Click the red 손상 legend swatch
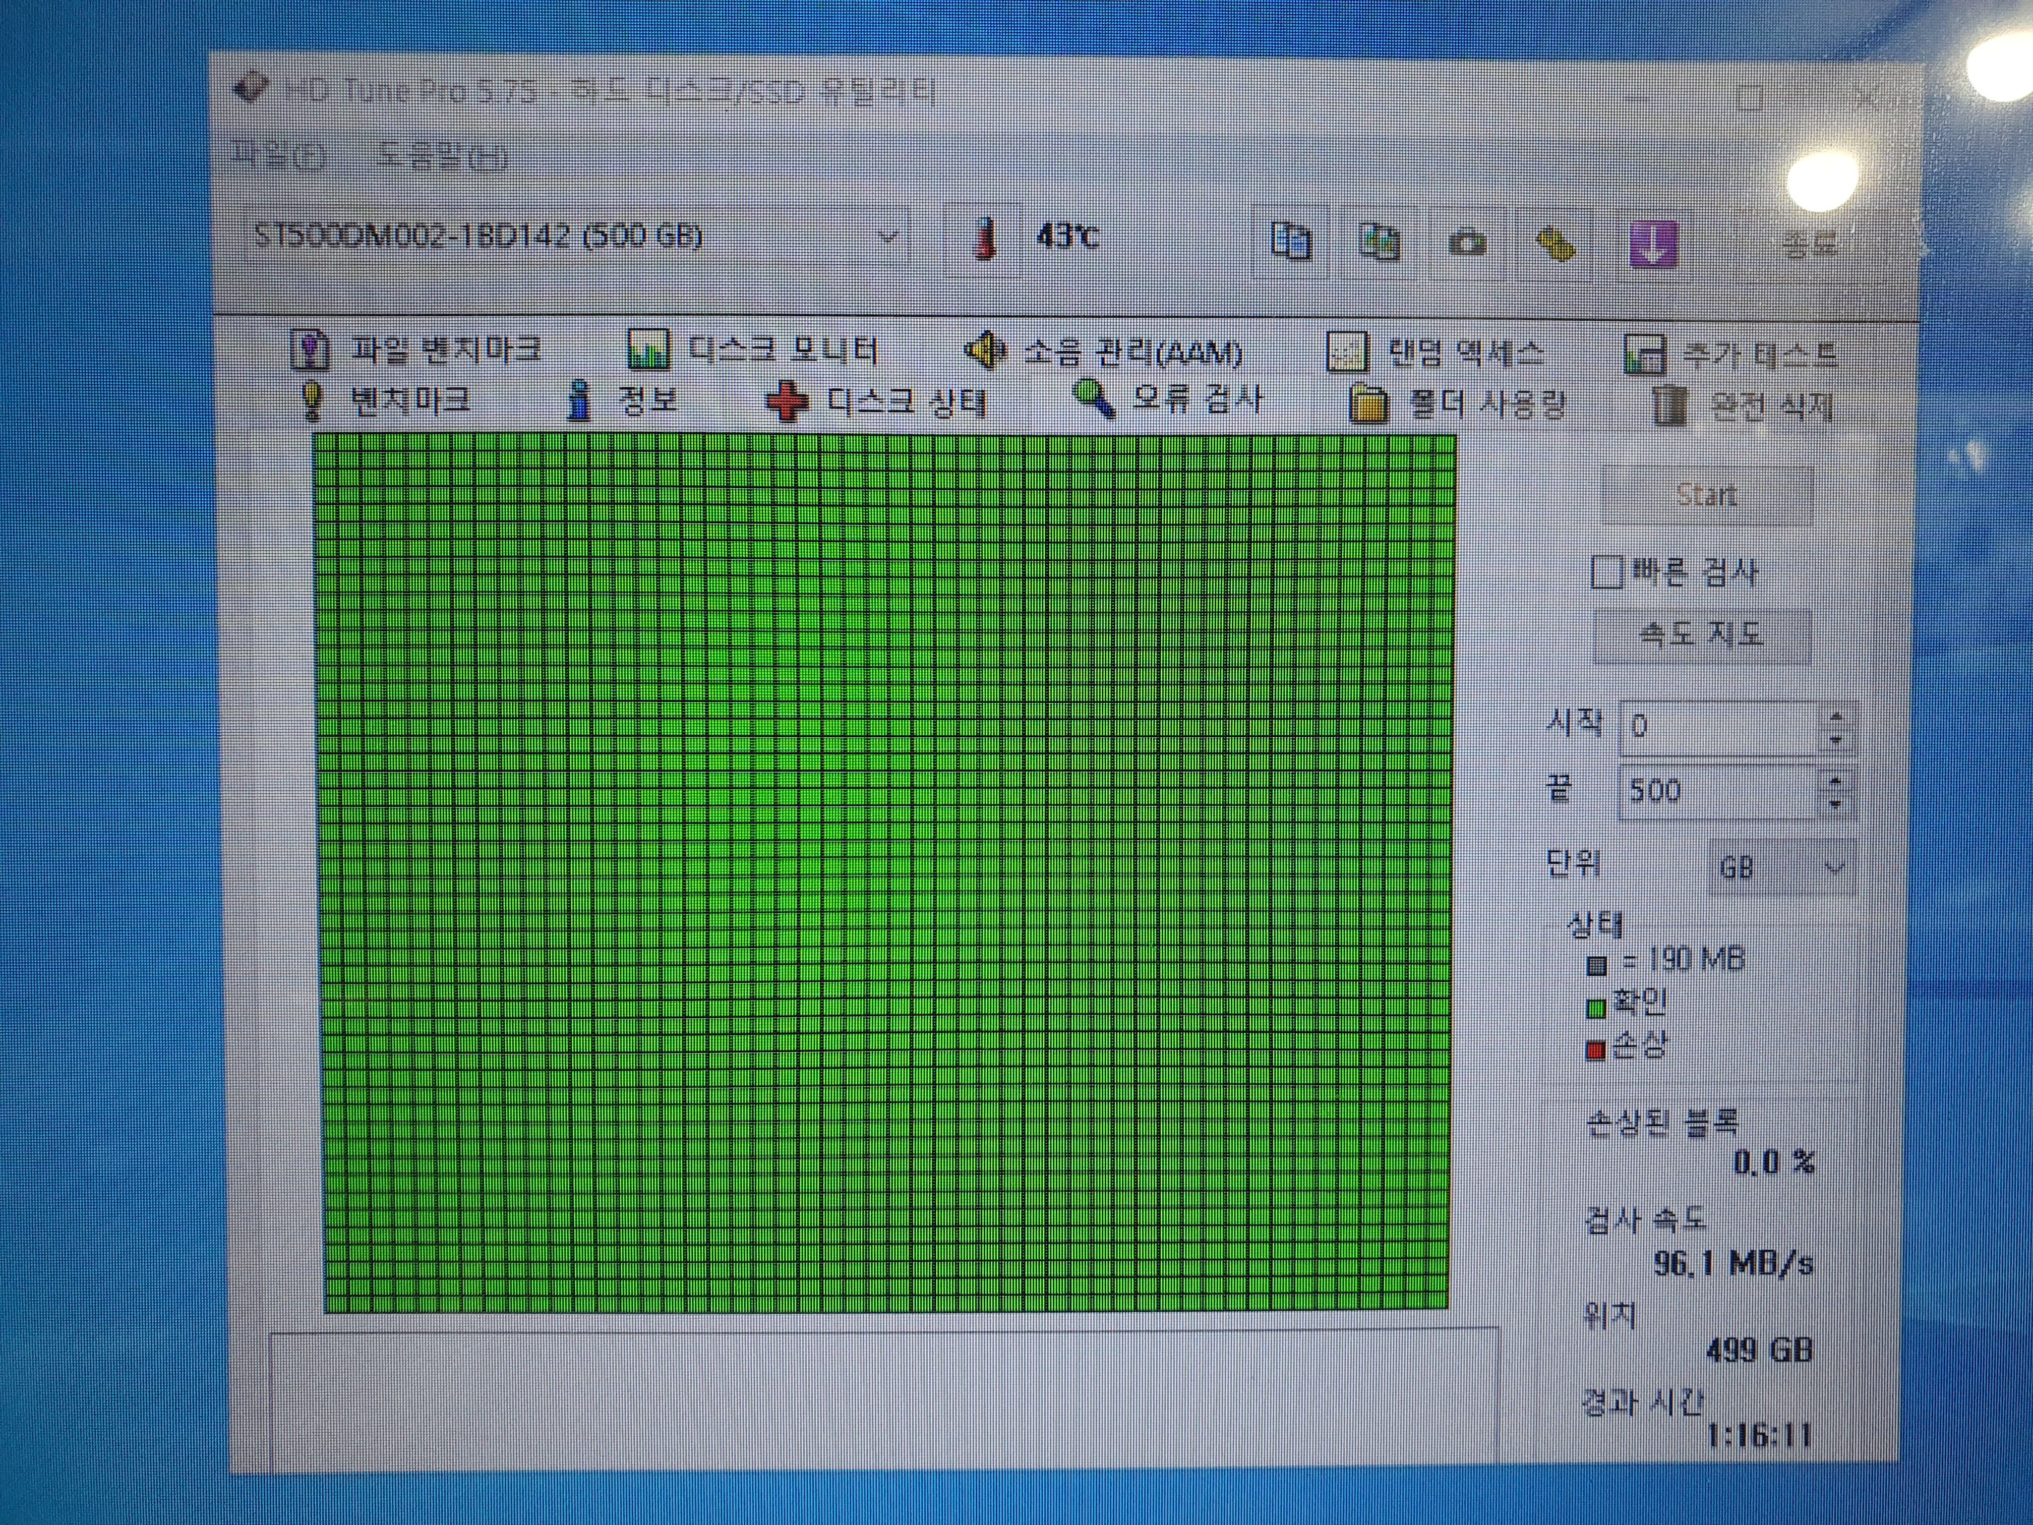Viewport: 2033px width, 1525px height. (x=1595, y=1050)
